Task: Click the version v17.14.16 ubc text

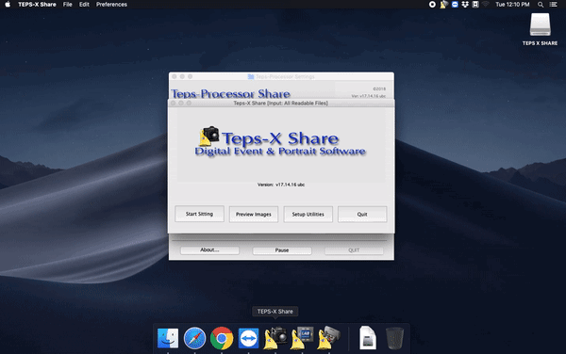Action: point(281,185)
